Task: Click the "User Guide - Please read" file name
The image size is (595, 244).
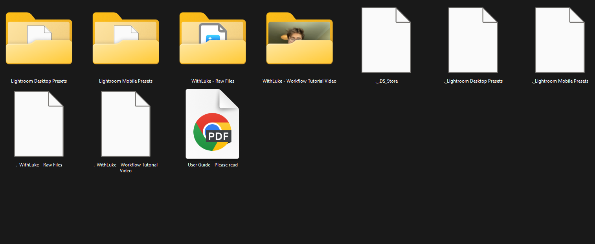Action: coord(213,165)
